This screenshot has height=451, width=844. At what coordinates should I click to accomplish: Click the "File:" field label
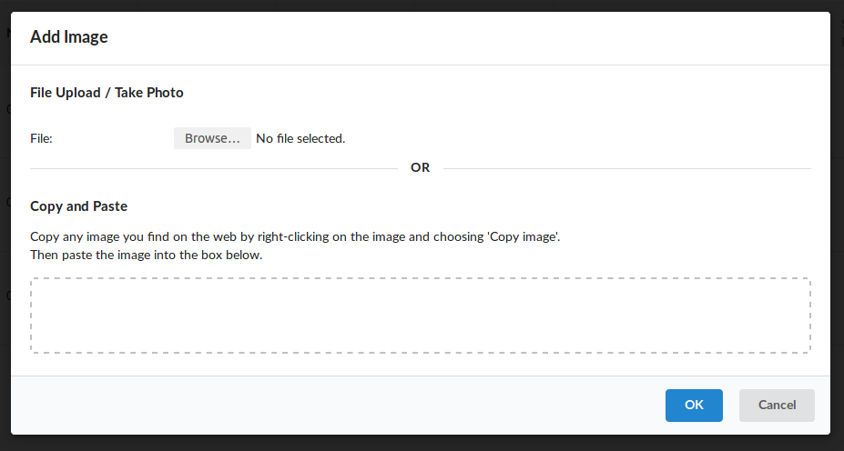click(x=42, y=139)
